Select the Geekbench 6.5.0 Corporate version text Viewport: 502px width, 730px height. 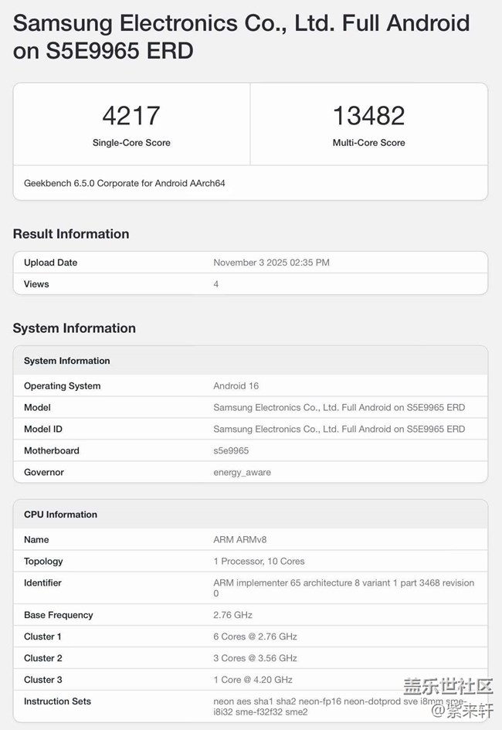(x=124, y=184)
